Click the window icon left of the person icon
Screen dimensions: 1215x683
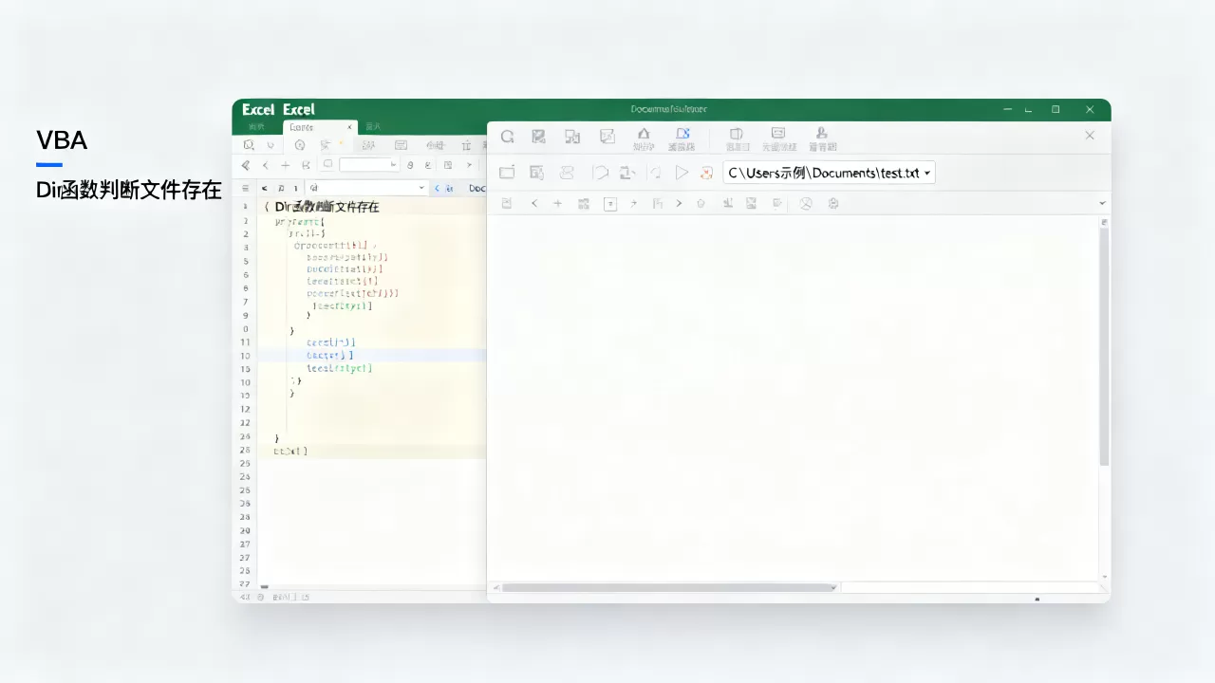(778, 134)
